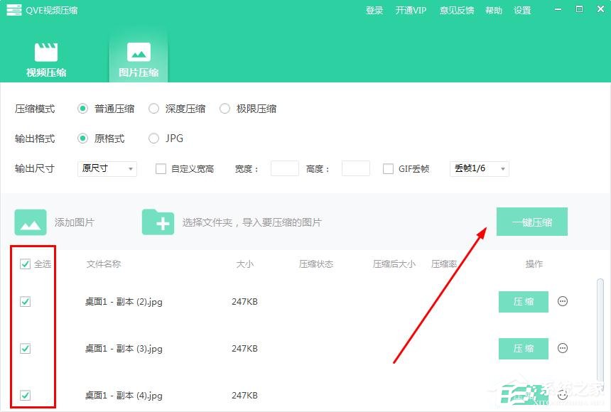Open more options for 桌面1 - 副本 (4).jpg
The width and height of the screenshot is (611, 412).
click(562, 395)
